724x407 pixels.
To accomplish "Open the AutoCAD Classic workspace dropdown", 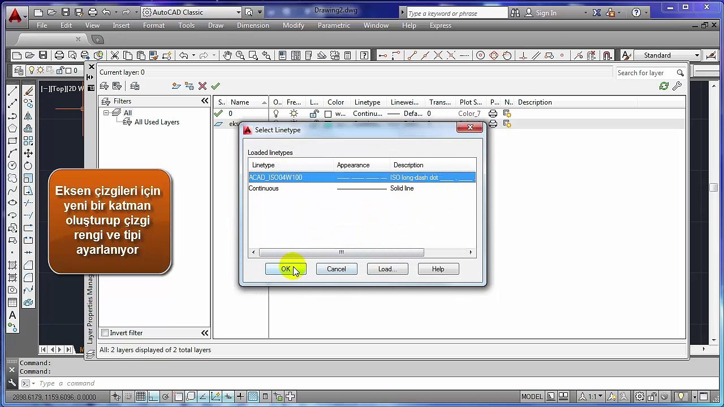I will click(x=191, y=12).
